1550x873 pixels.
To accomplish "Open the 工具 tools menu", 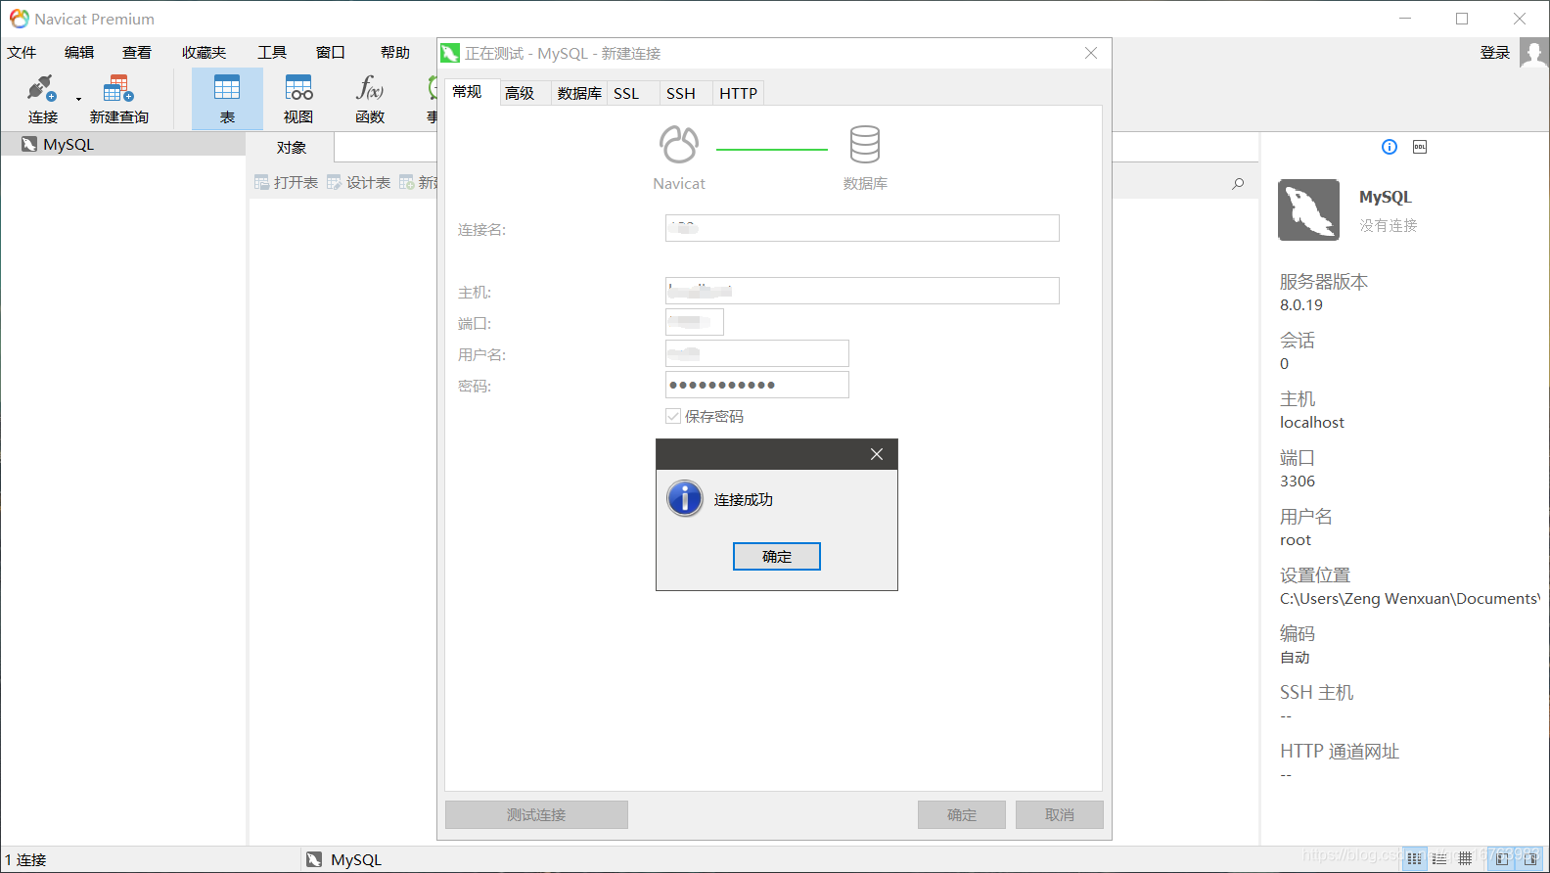I will (x=272, y=52).
